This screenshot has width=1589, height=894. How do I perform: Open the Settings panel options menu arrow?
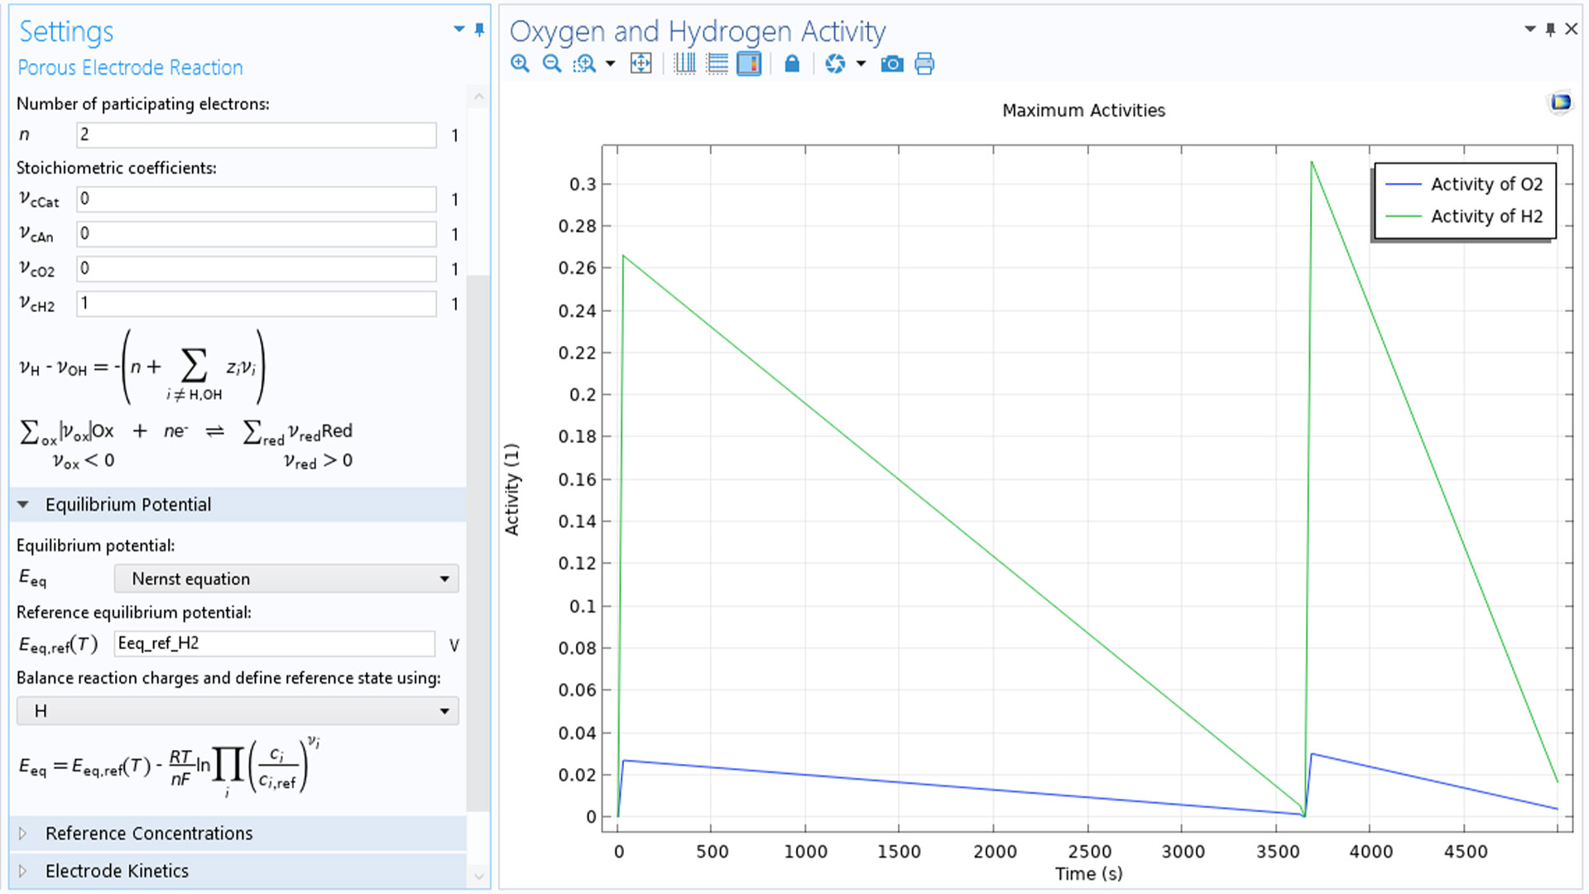(x=458, y=30)
